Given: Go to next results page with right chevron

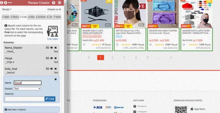Looking at the screenshot, I should (171, 58).
